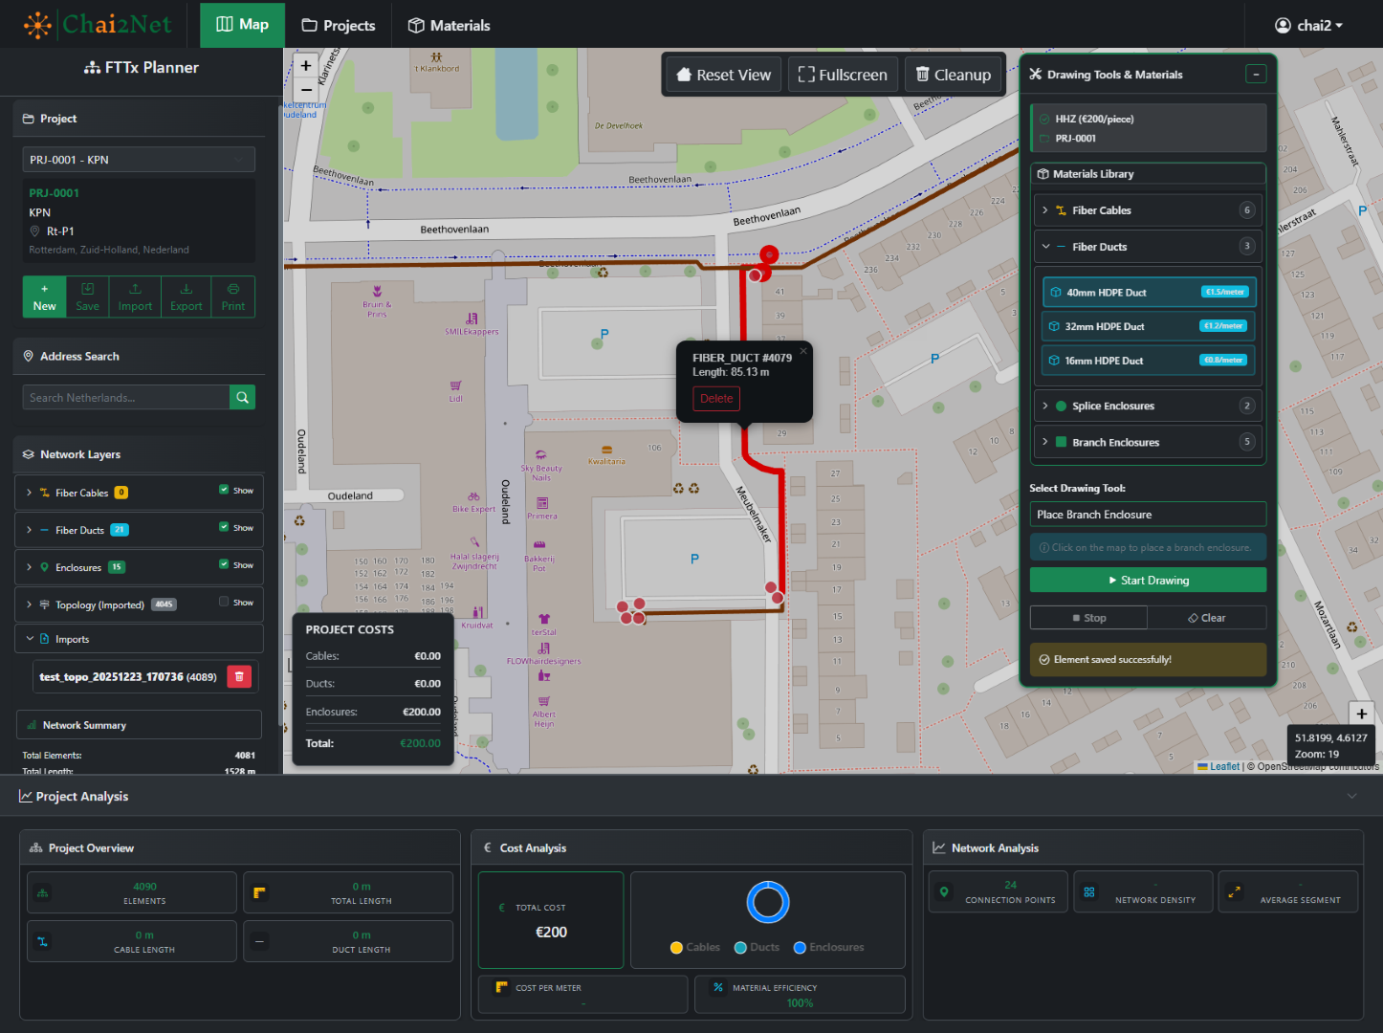1383x1033 pixels.
Task: Toggle Show checkbox for Enclosures layer
Action: point(224,564)
